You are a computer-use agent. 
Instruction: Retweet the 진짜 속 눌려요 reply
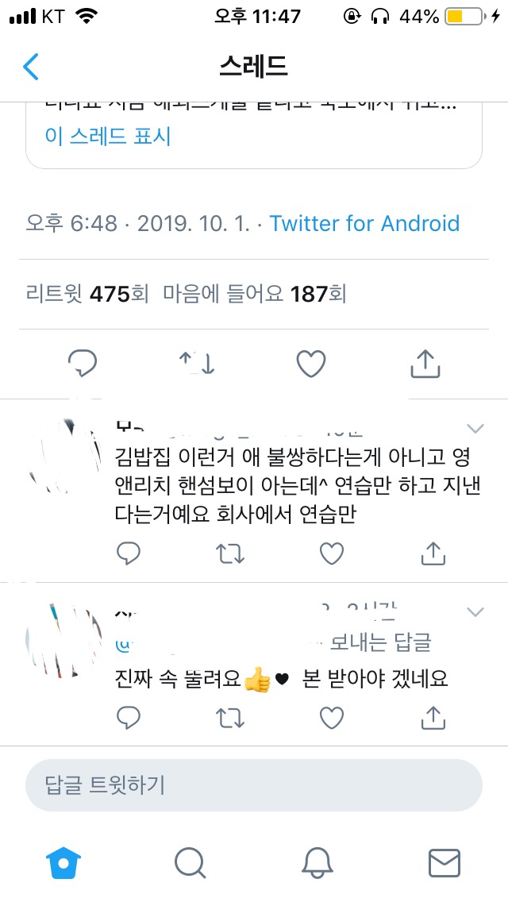click(230, 718)
